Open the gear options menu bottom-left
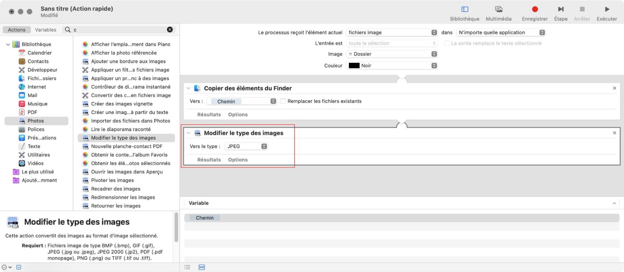 7,267
